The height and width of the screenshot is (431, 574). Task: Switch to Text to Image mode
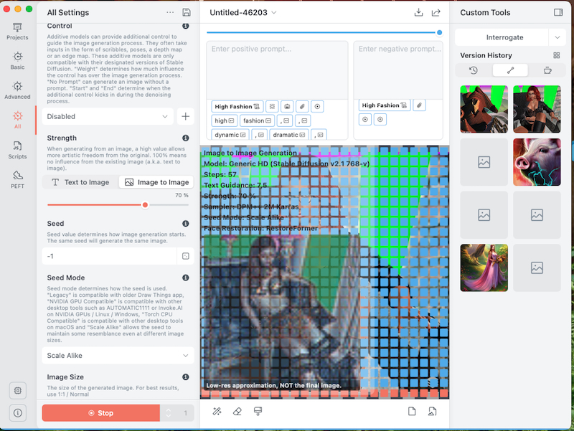pos(80,182)
